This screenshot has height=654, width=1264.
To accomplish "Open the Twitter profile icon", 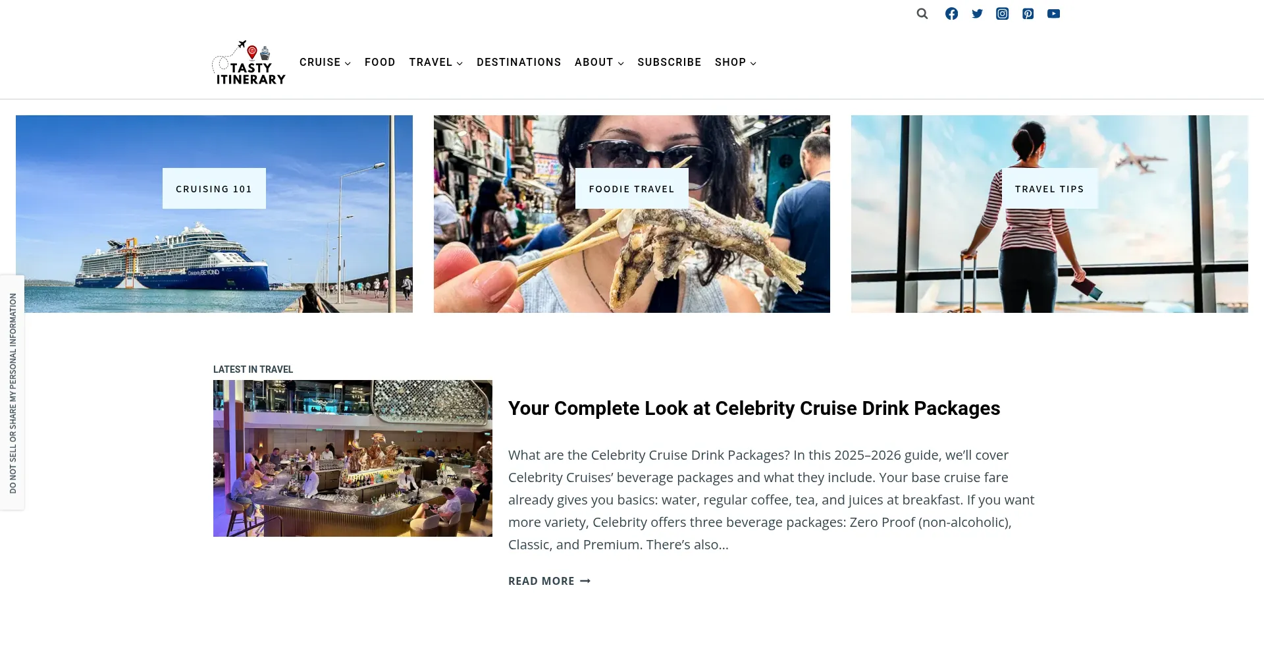I will pyautogui.click(x=977, y=14).
